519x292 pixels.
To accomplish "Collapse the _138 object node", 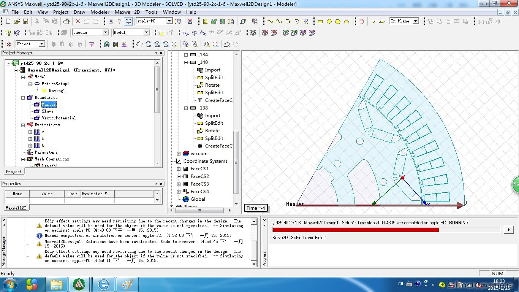I will pyautogui.click(x=186, y=108).
